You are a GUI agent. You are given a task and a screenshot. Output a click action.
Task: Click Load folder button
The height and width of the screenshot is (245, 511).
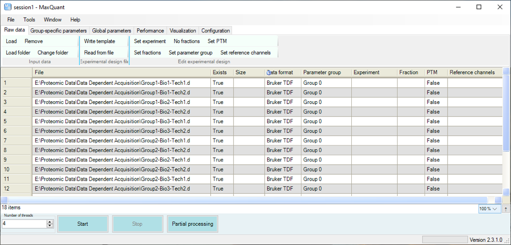18,53
